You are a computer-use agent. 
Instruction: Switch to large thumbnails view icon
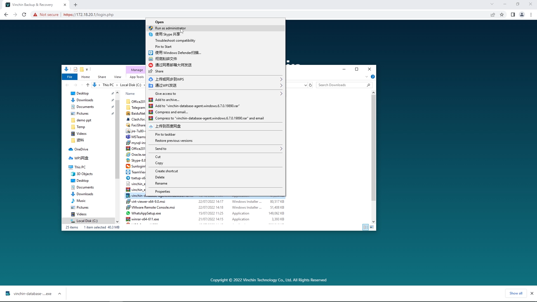[372, 227]
